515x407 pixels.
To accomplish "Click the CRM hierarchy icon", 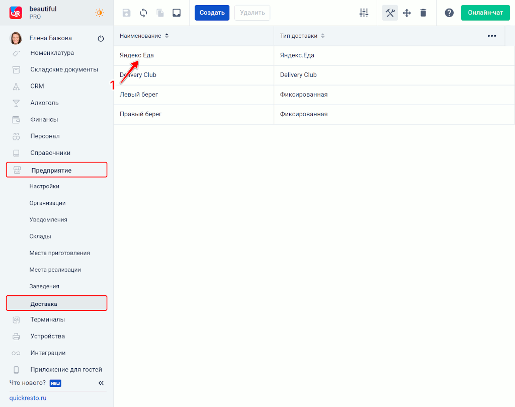I will point(16,87).
